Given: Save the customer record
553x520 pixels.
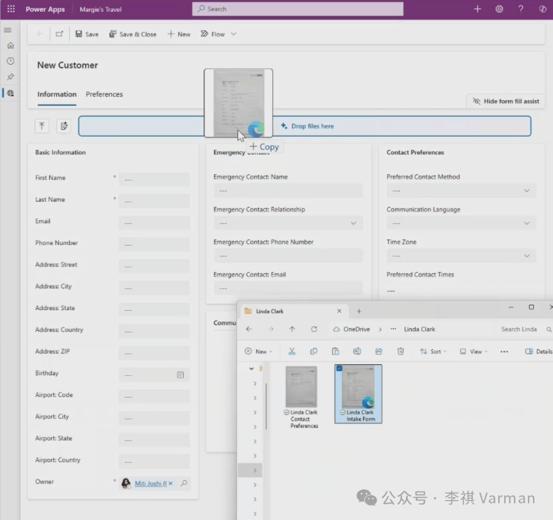Looking at the screenshot, I should click(x=87, y=34).
